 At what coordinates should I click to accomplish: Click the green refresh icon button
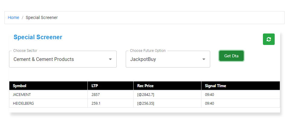(x=269, y=39)
